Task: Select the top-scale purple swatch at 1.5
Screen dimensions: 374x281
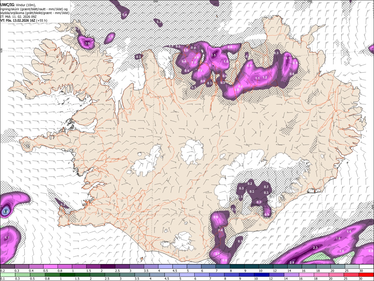Action: click(93, 267)
